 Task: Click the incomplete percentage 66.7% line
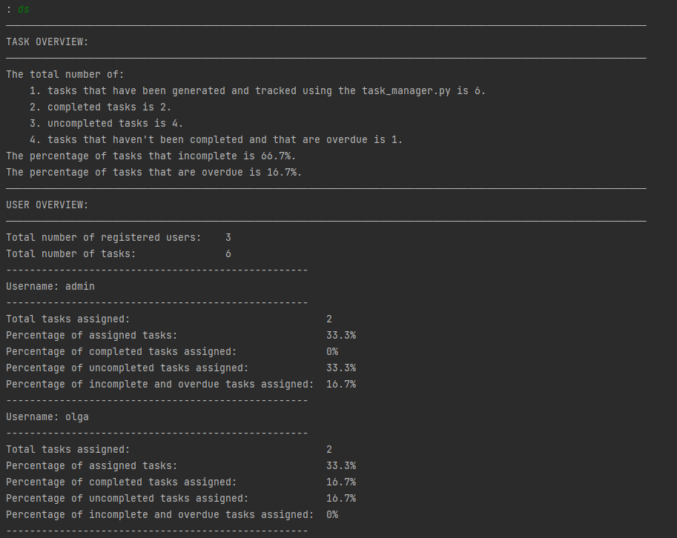click(x=151, y=156)
